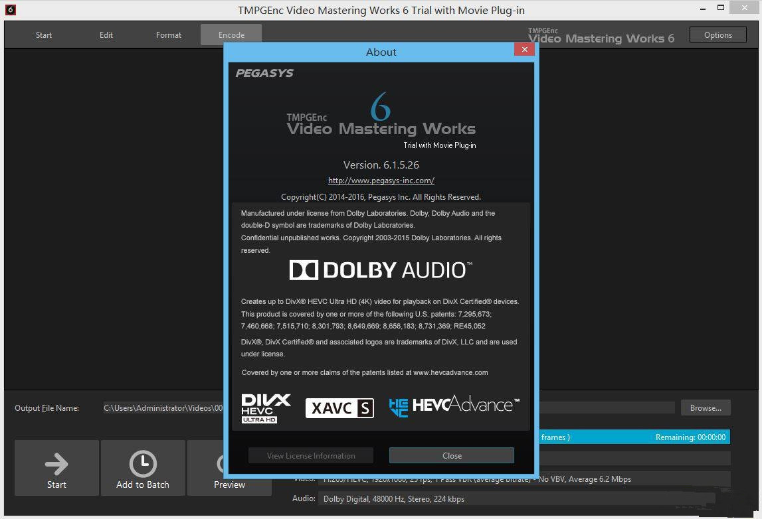The width and height of the screenshot is (762, 519).
Task: Click the Pegasys logo in About dialog
Action: [264, 73]
